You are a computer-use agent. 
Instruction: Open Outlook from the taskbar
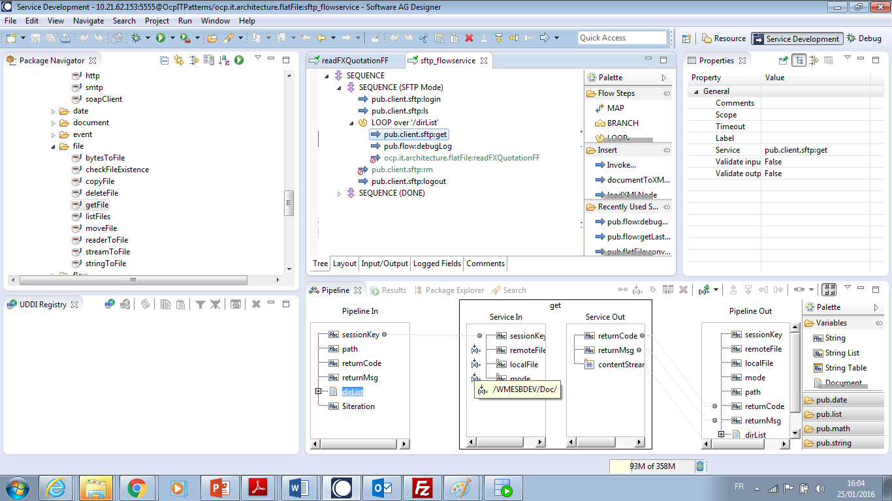[x=382, y=487]
